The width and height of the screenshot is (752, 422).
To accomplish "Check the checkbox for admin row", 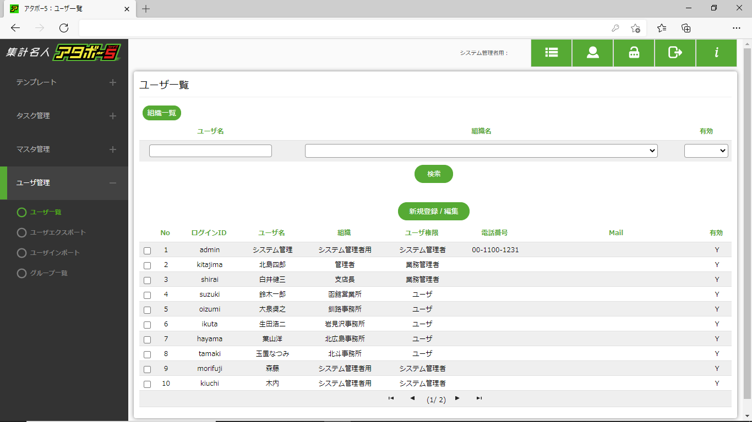I will coord(147,251).
